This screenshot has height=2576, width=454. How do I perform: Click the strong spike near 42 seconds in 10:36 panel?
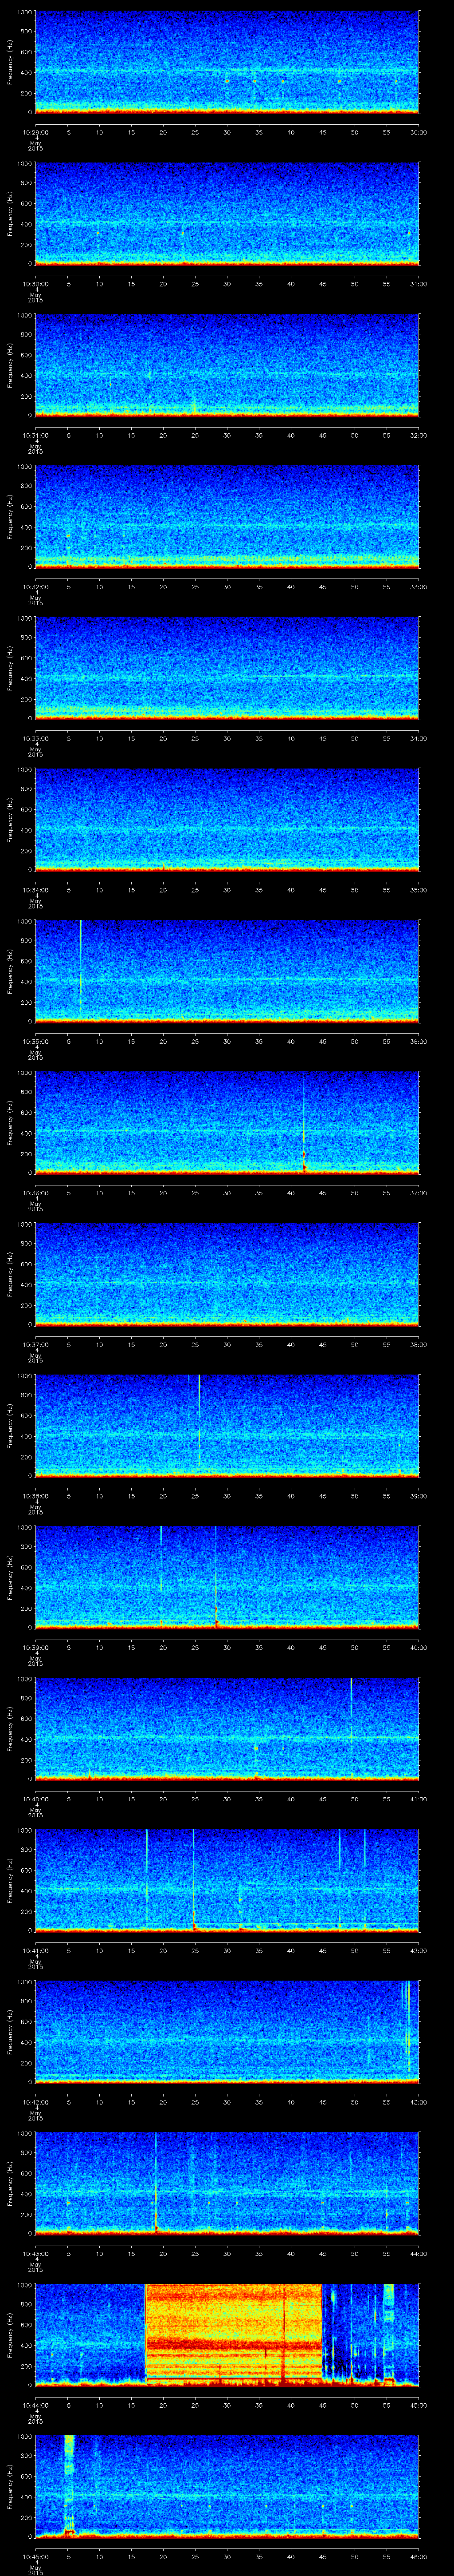[303, 1125]
